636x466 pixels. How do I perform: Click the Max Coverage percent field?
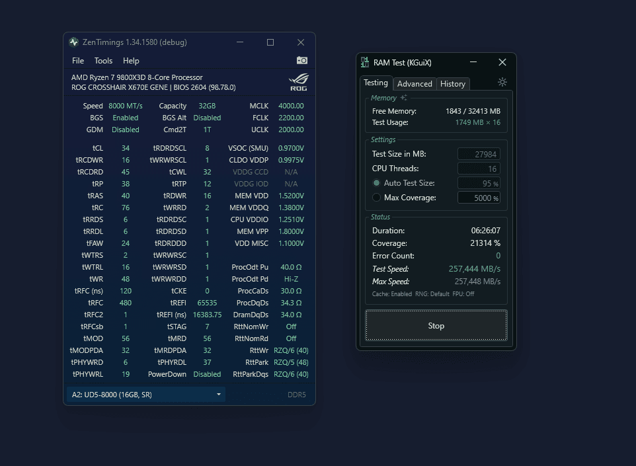click(x=479, y=198)
